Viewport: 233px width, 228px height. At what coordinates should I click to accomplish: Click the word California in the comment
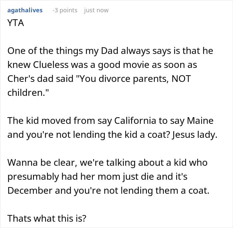pos(135,121)
